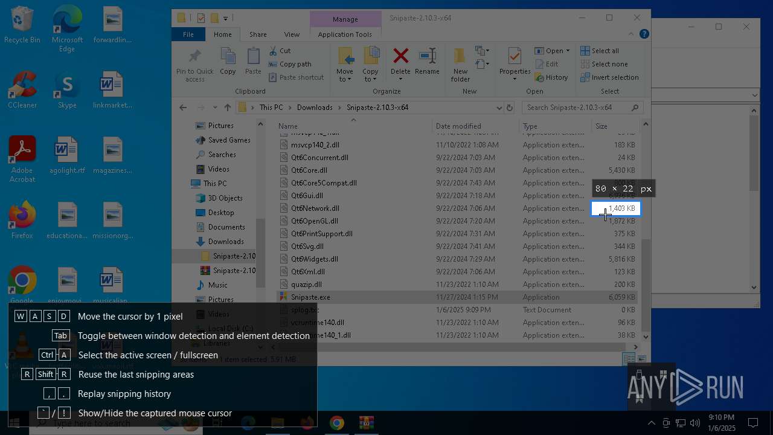Image resolution: width=773 pixels, height=435 pixels.
Task: Open Recycle Bin on the desktop
Action: [x=22, y=25]
